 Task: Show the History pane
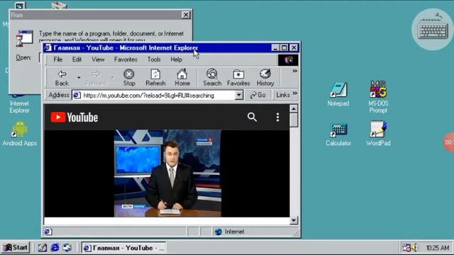[265, 77]
